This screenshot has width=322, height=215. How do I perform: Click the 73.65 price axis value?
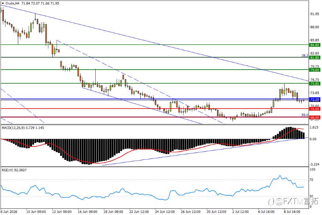click(x=315, y=93)
